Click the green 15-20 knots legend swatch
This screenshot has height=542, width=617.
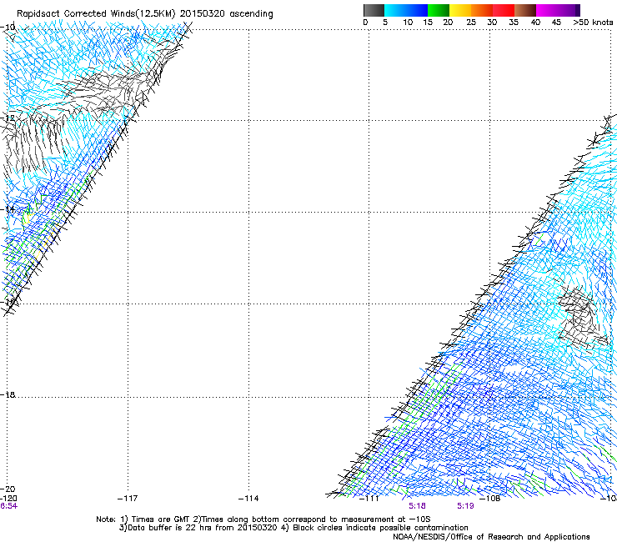point(439,10)
